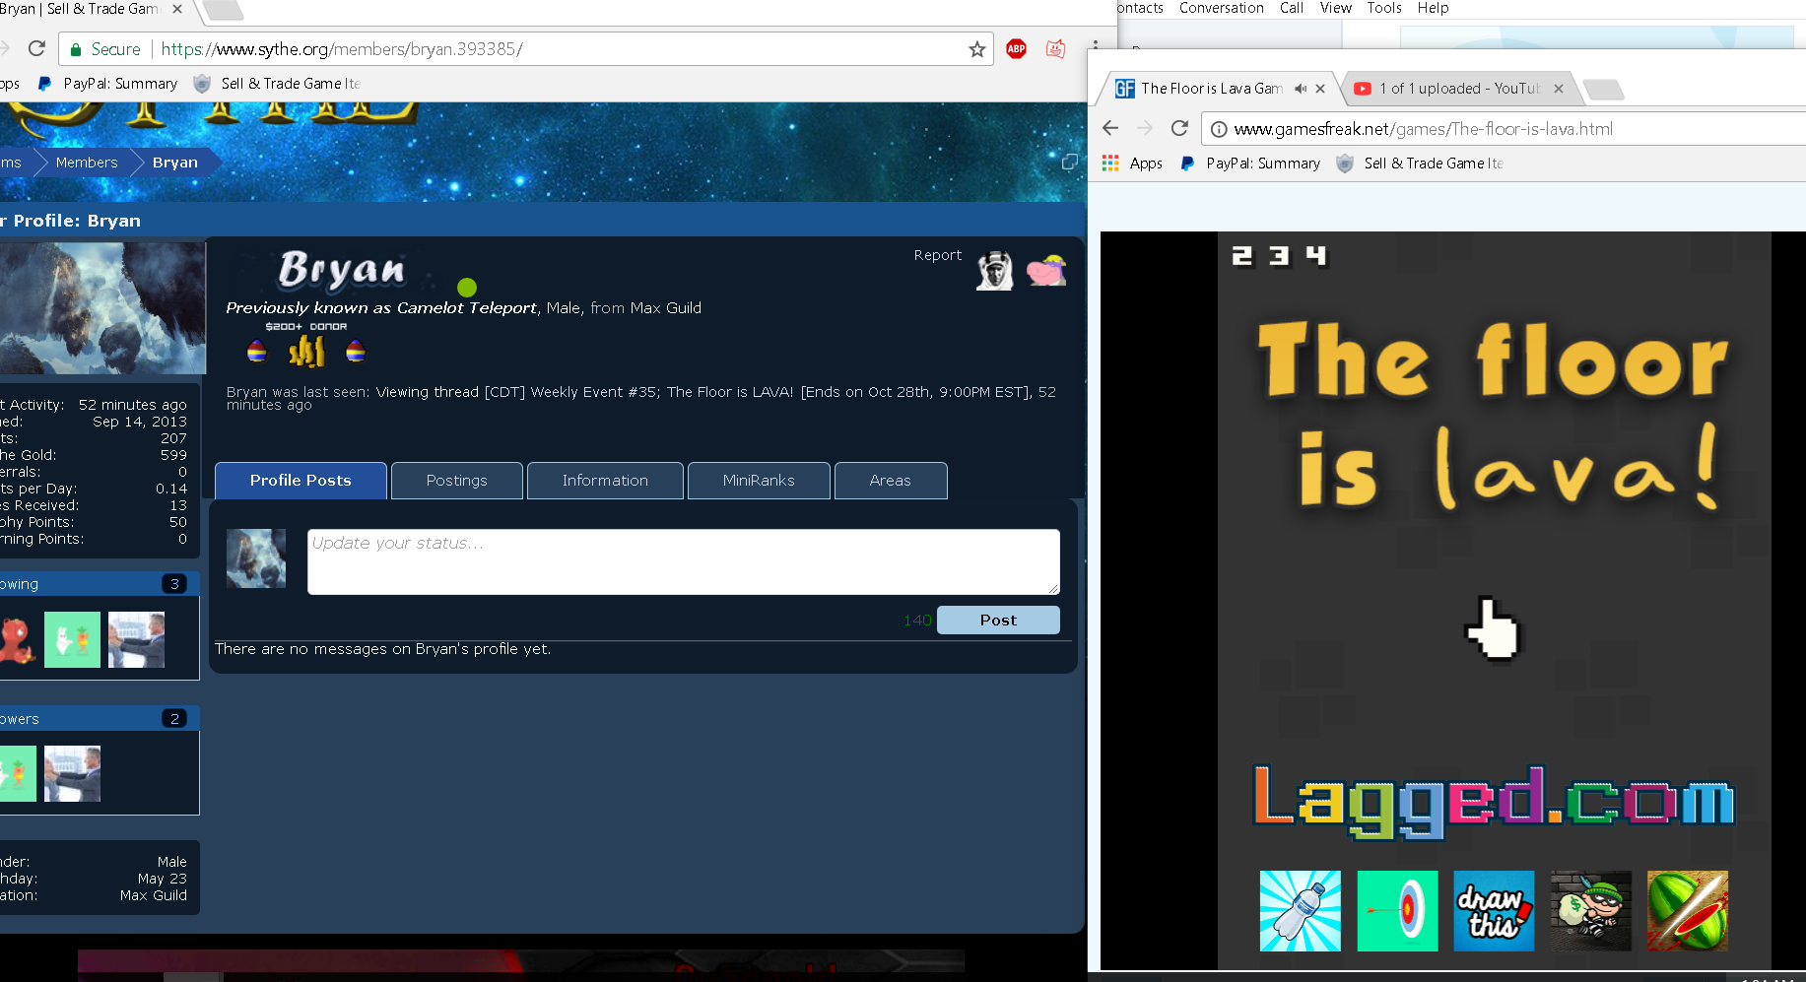This screenshot has width=1806, height=982.
Task: Open the Conversation menu
Action: pos(1222,8)
